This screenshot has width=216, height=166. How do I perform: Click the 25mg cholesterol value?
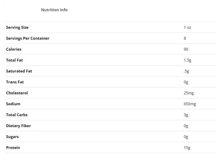189,93
